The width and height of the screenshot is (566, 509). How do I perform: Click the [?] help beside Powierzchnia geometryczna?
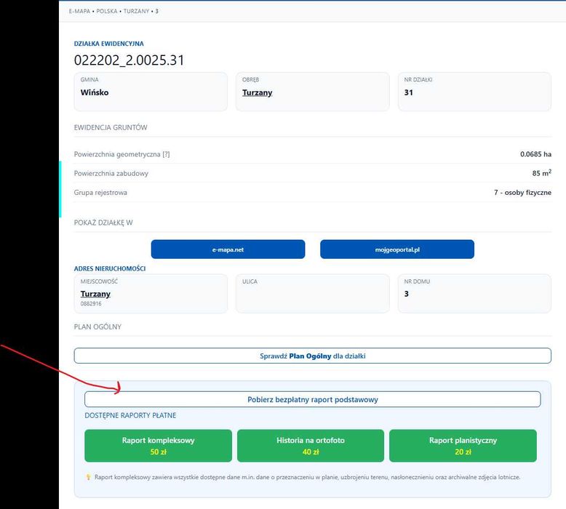[x=166, y=154]
